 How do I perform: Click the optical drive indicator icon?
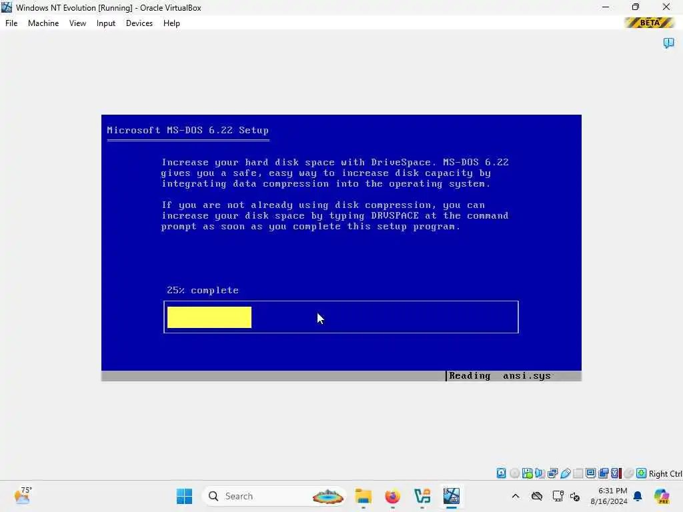point(514,473)
